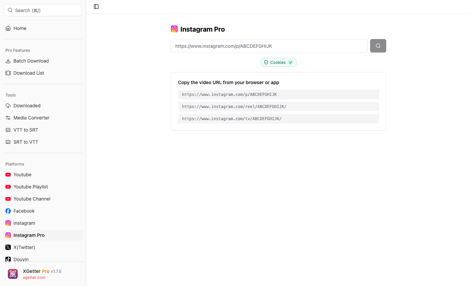Select Douyin platform
The image size is (471, 286).
43,259
